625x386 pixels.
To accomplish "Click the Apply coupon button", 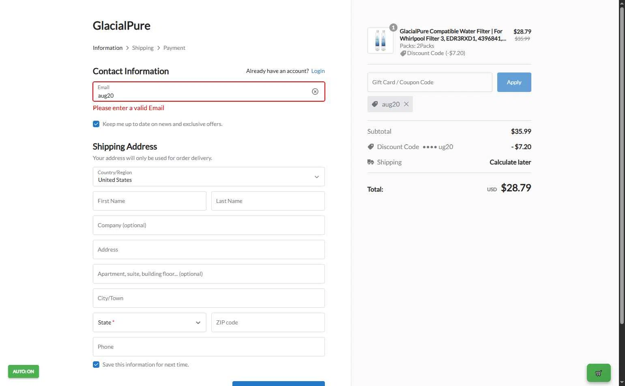I will pyautogui.click(x=514, y=82).
